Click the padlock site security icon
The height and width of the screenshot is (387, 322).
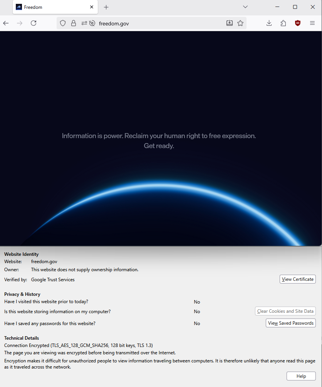point(74,23)
